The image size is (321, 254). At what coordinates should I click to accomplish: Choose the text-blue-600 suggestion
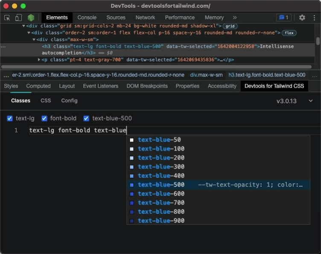coord(218,194)
